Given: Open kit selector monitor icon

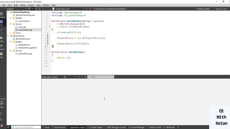Looking at the screenshot, I should tap(1, 103).
